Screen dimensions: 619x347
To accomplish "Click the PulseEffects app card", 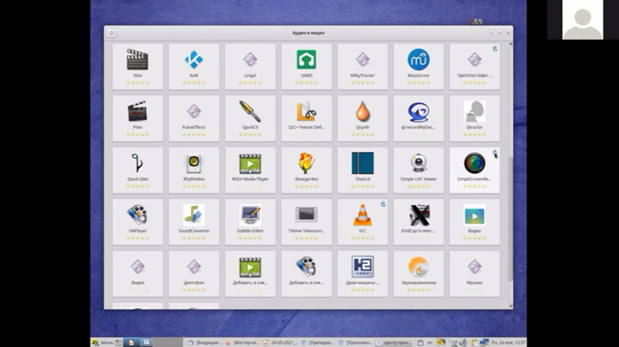I will click(194, 118).
